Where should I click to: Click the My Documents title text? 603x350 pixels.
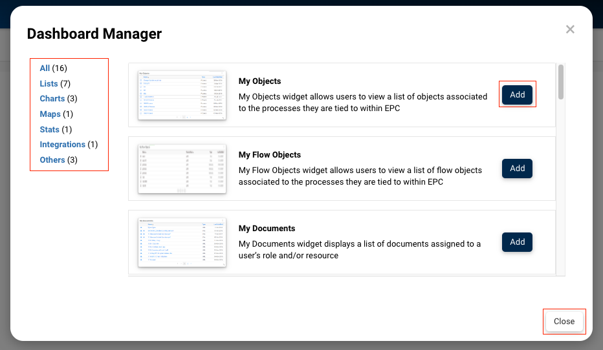click(x=267, y=229)
